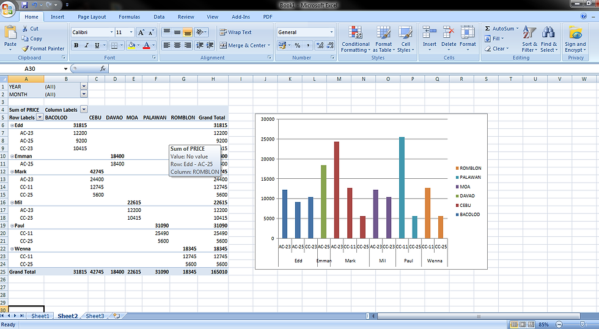Decrease decimal places icon

click(331, 45)
